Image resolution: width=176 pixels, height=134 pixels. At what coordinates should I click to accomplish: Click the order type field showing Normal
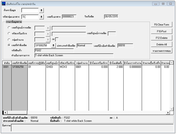[x=84, y=45]
